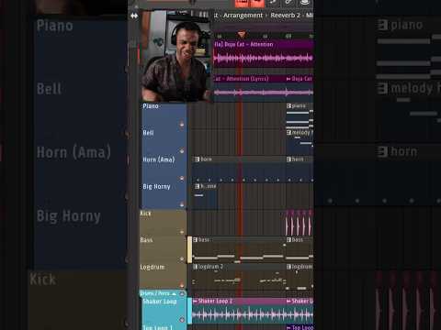Open the second horn pattern clip icon
441x330 pixels.
tap(288, 159)
